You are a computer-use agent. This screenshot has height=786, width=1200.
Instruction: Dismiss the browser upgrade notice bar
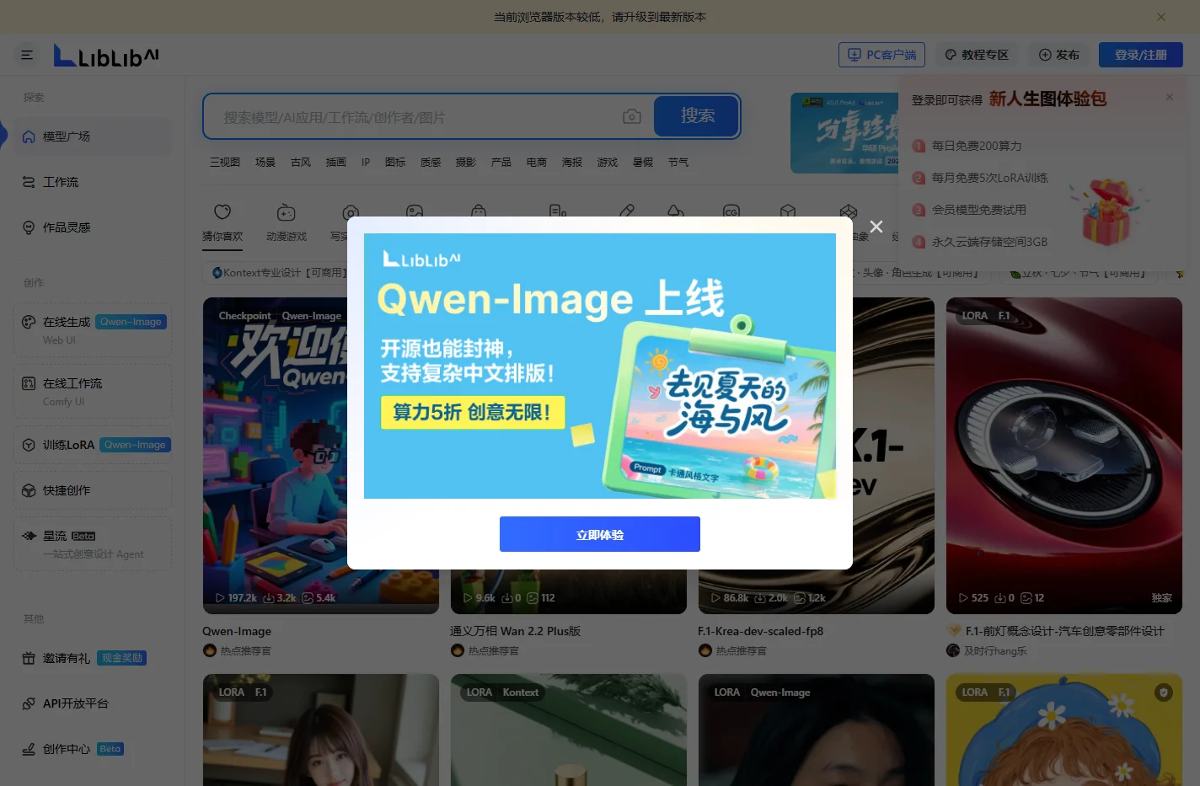[x=1161, y=17]
